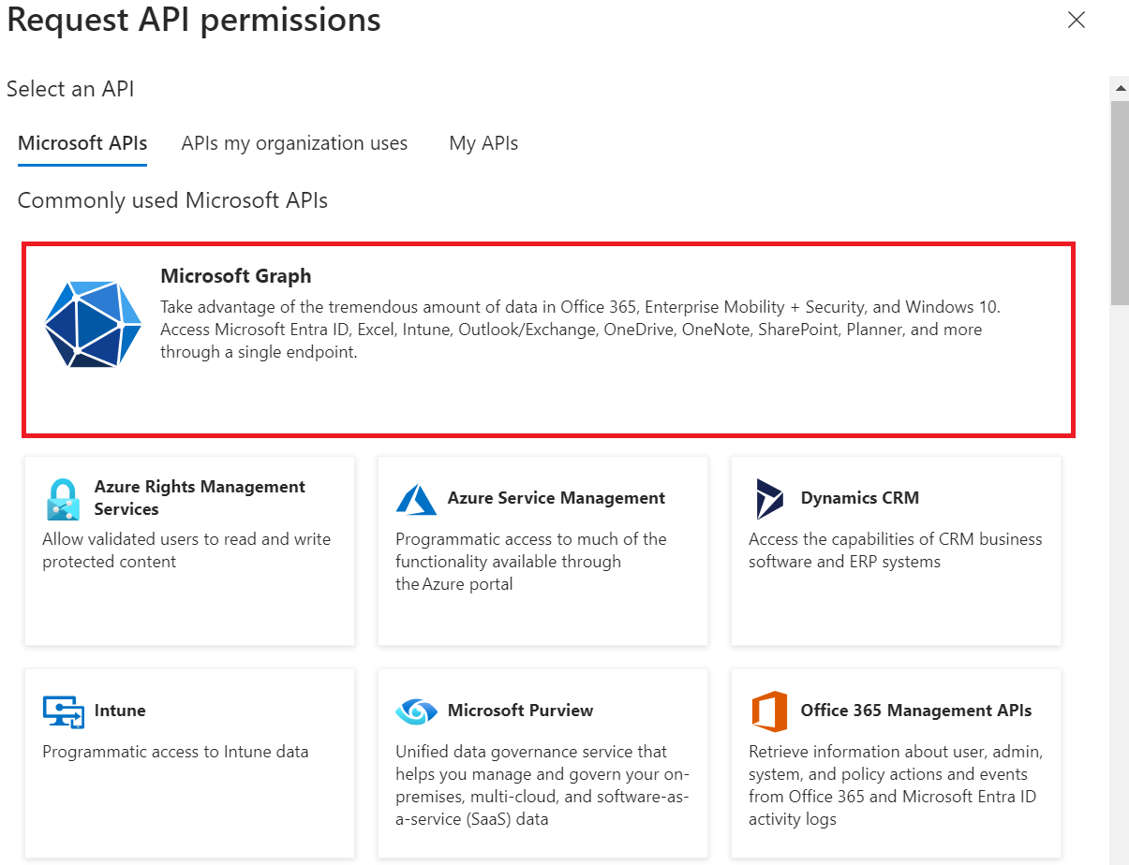Screen dimensions: 1129x865
Task: Open the APIs my organization uses tab
Action: (294, 143)
